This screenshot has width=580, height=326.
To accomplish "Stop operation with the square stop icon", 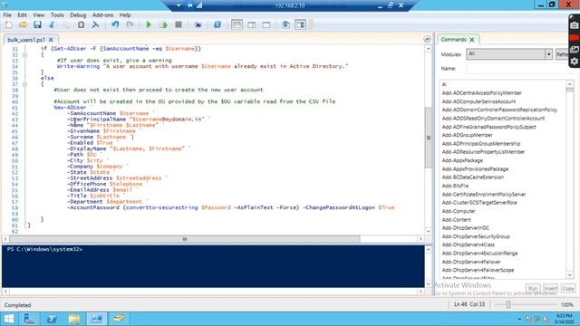I will [179, 24].
